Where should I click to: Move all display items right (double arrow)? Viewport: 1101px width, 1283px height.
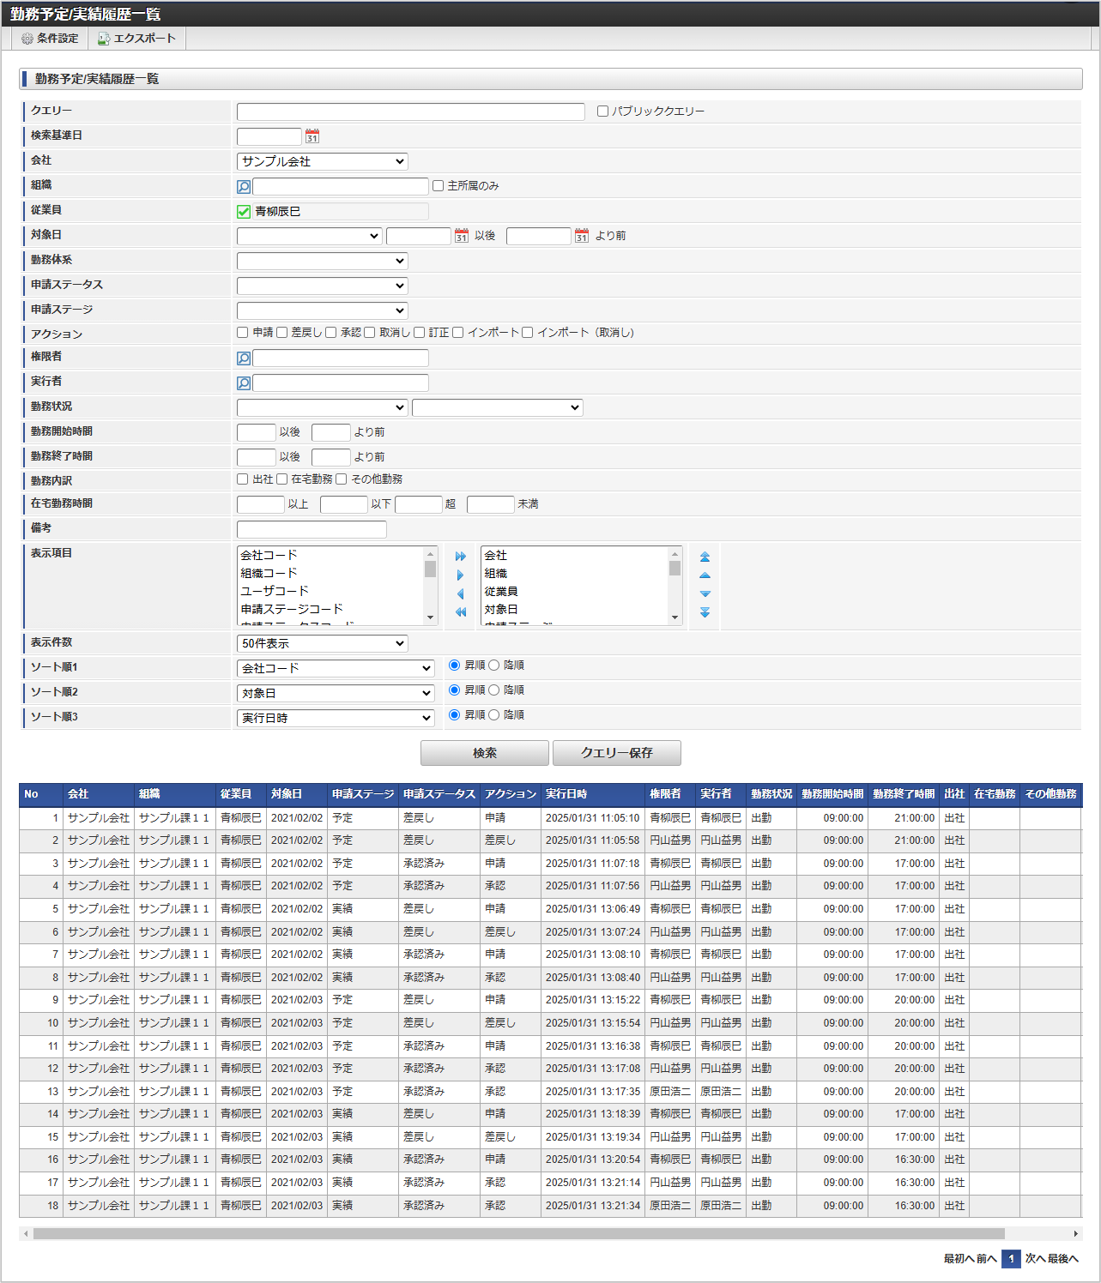(461, 557)
